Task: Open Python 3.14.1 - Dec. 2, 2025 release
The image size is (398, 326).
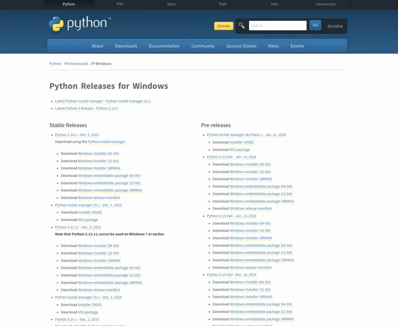Action: (77, 319)
